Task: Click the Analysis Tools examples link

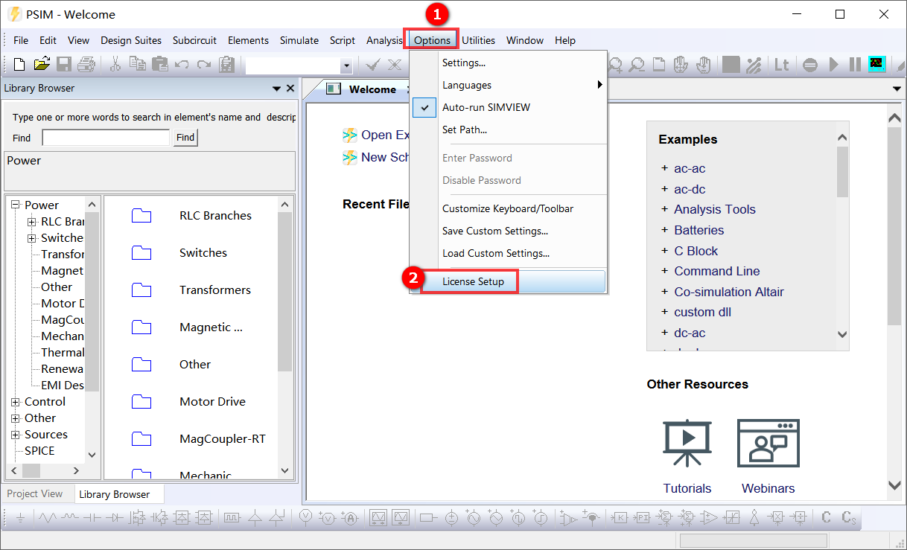Action: click(x=715, y=210)
